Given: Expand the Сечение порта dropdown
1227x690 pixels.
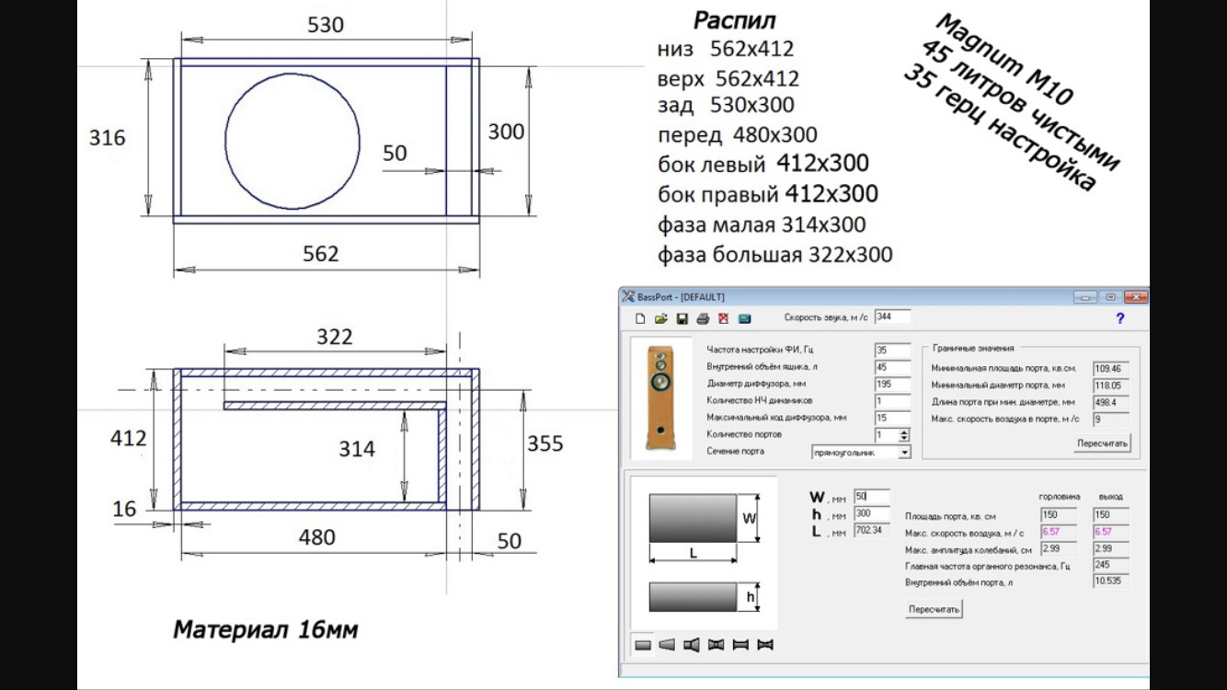Looking at the screenshot, I should (904, 453).
